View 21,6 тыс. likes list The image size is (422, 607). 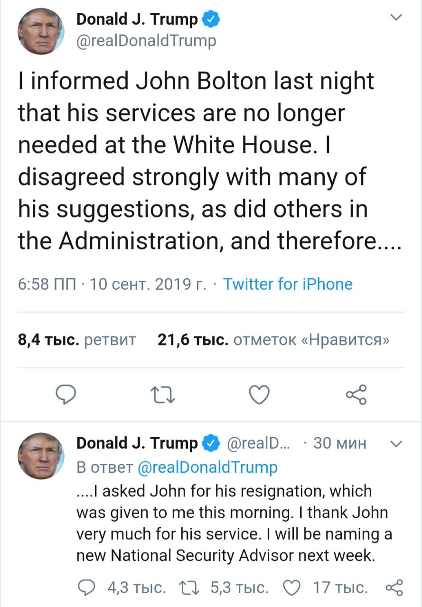point(273,340)
